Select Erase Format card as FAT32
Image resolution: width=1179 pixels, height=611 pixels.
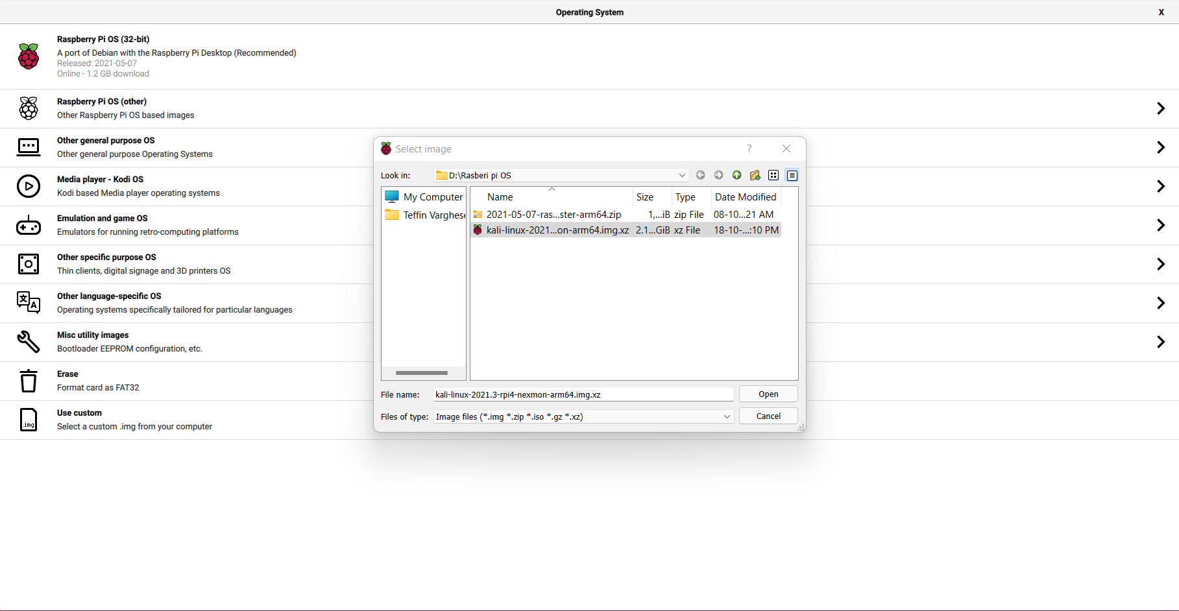(98, 381)
